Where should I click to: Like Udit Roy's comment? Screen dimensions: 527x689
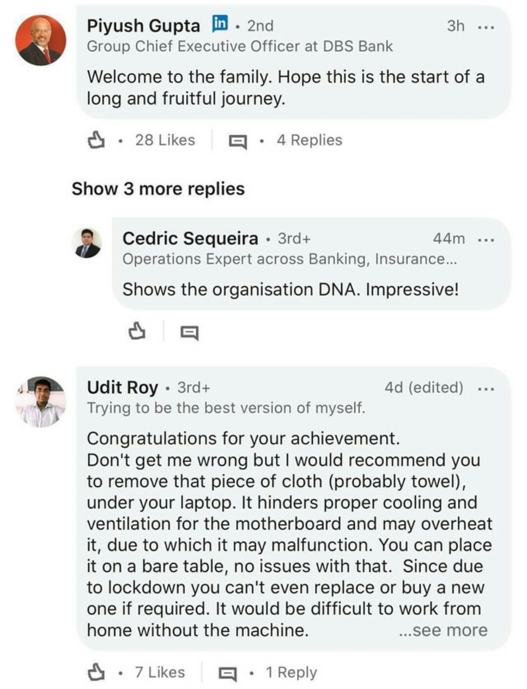click(96, 672)
